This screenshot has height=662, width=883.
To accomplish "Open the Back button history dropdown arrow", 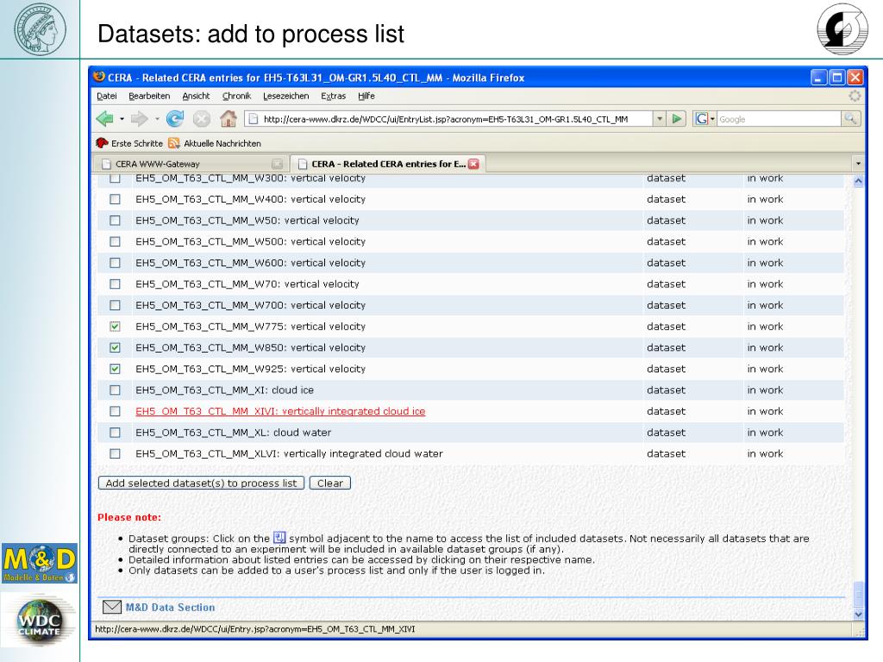I will (x=122, y=119).
